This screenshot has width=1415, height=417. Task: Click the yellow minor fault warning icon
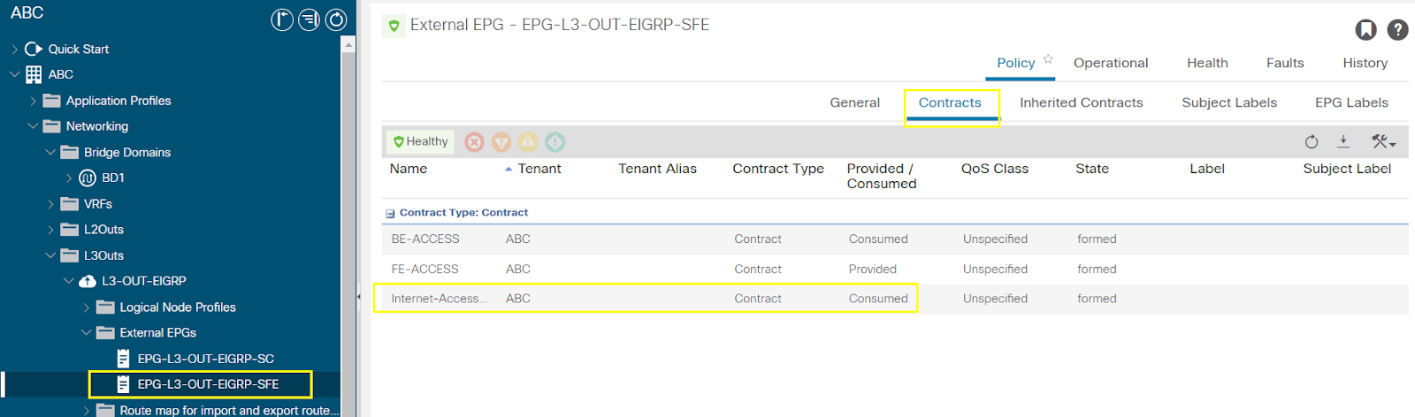528,142
